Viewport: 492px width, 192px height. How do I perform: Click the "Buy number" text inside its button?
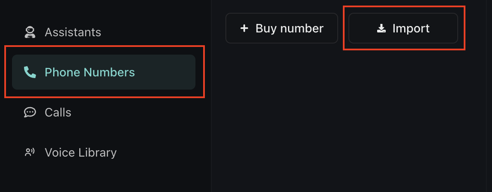289,29
